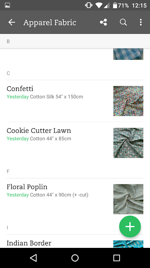This screenshot has height=268, width=150.
Task: Tap the Android home circle button
Action: tap(75, 258)
